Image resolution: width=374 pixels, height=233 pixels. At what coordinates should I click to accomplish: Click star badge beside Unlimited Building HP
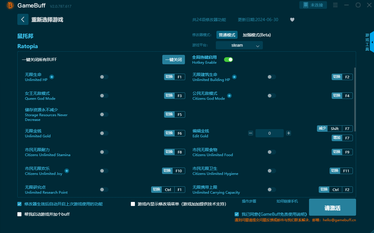click(x=234, y=77)
